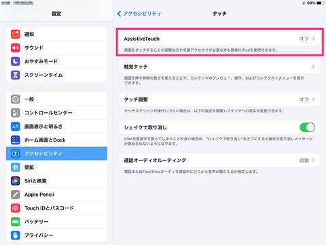Tap the red 通知 notifications icon
326x245 pixels.
pos(16,34)
